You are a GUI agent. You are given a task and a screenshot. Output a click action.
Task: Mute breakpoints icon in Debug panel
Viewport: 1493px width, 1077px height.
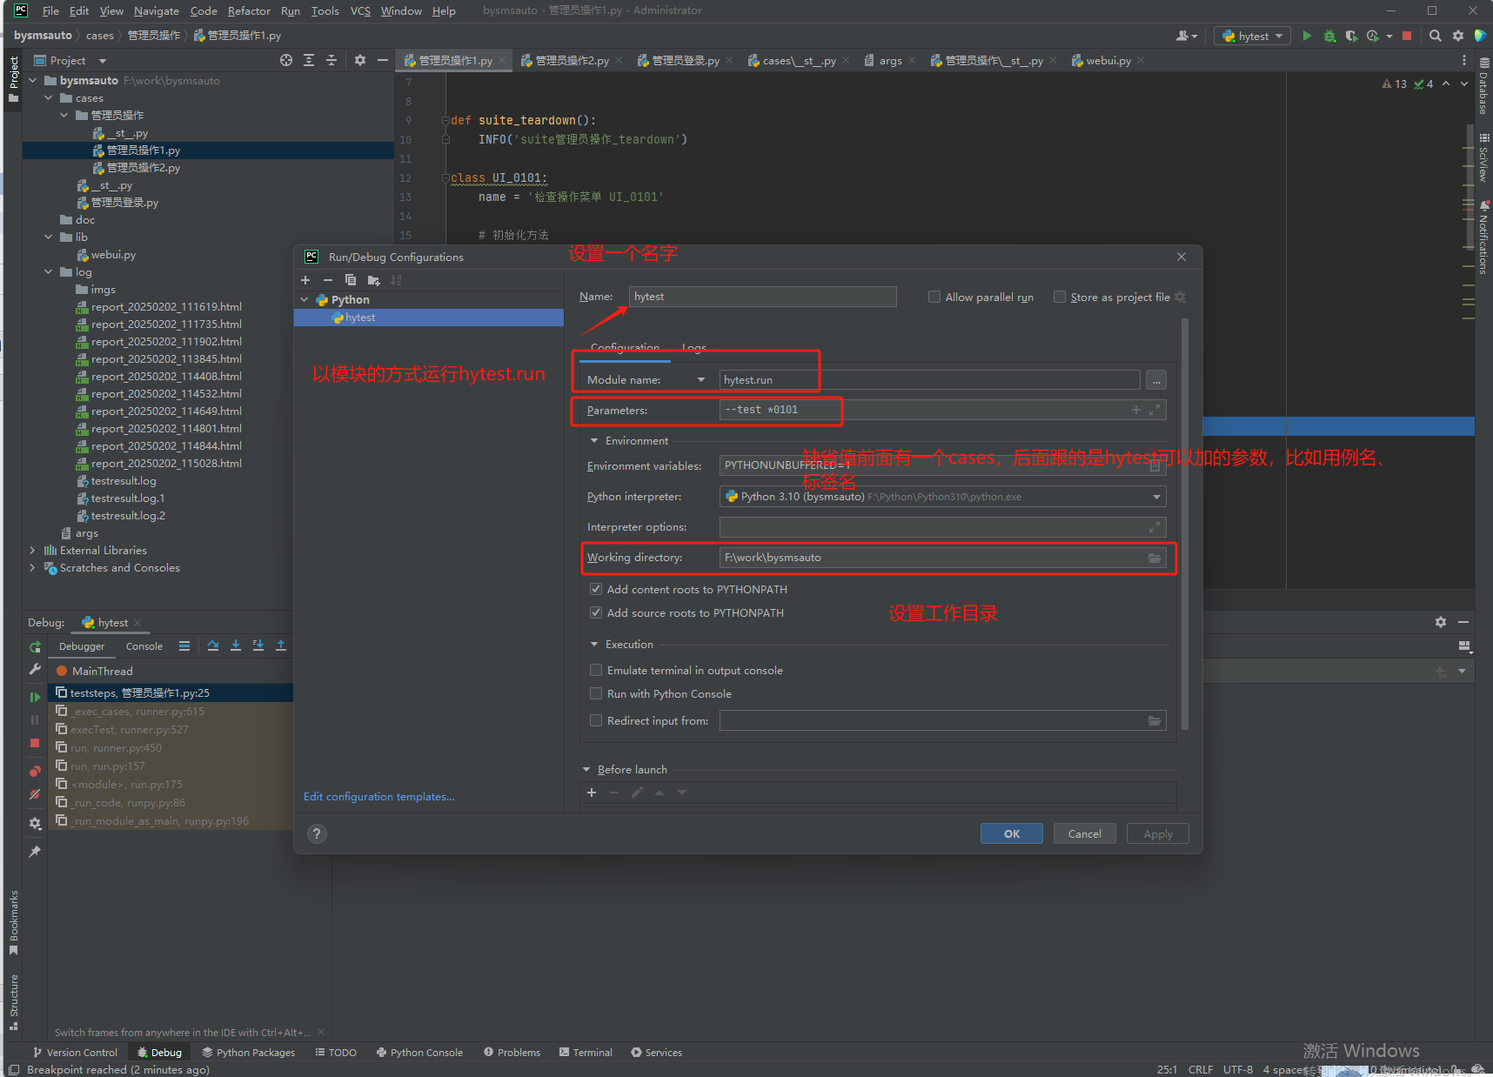coord(35,794)
